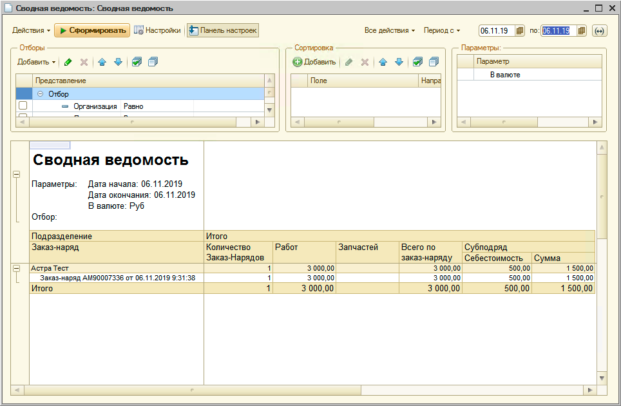Click the Поле column header in Сортировка
The image size is (621, 406).
click(363, 81)
